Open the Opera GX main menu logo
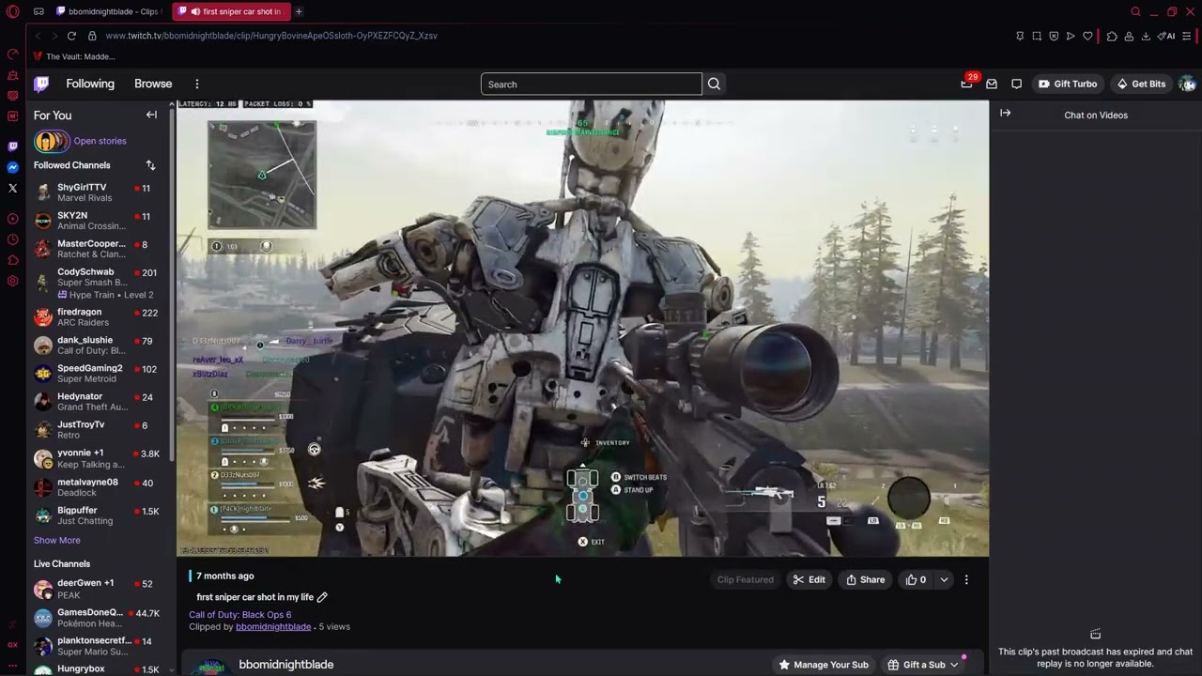 [12, 11]
